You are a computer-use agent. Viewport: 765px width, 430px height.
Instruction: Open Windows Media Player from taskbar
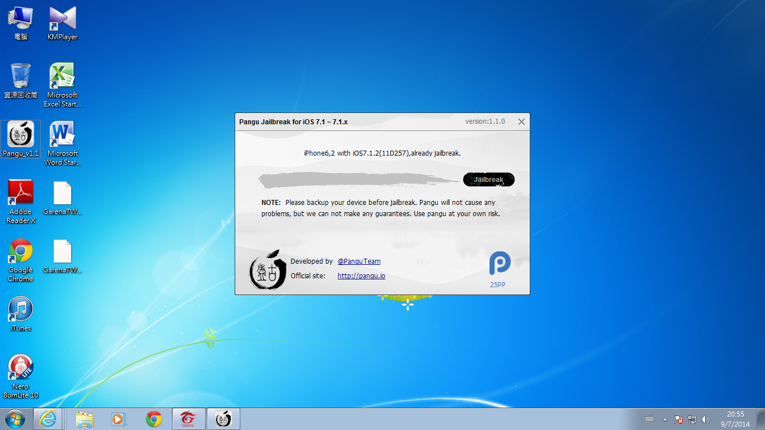[118, 419]
